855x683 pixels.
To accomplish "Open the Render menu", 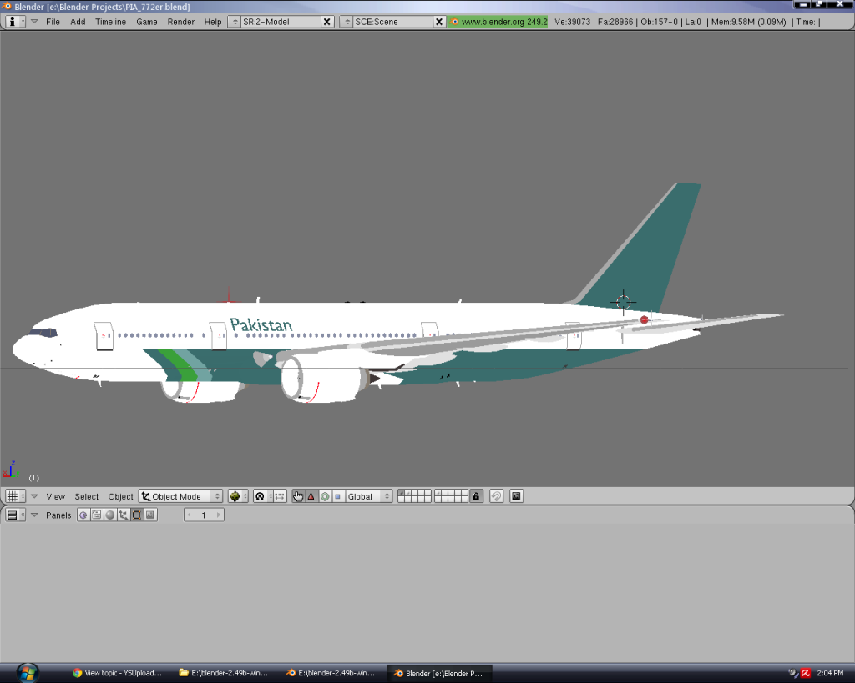I will click(181, 21).
